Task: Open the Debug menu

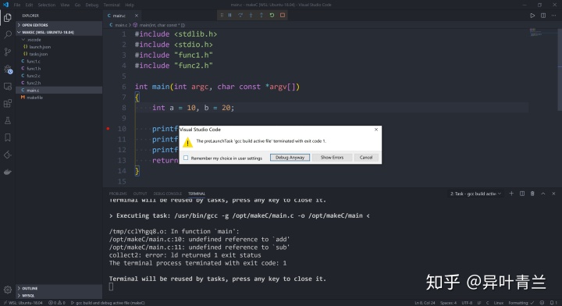Action: [92, 5]
